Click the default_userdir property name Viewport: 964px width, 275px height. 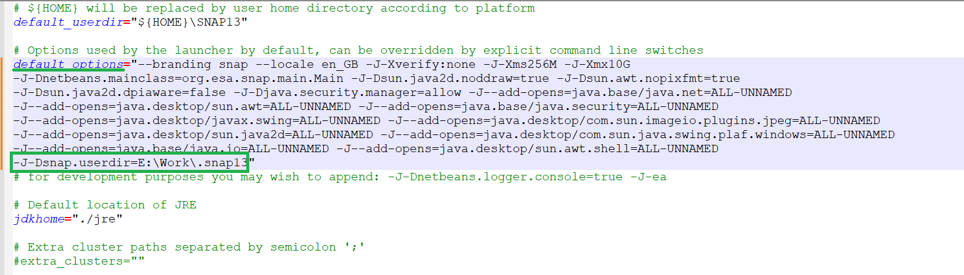[69, 22]
